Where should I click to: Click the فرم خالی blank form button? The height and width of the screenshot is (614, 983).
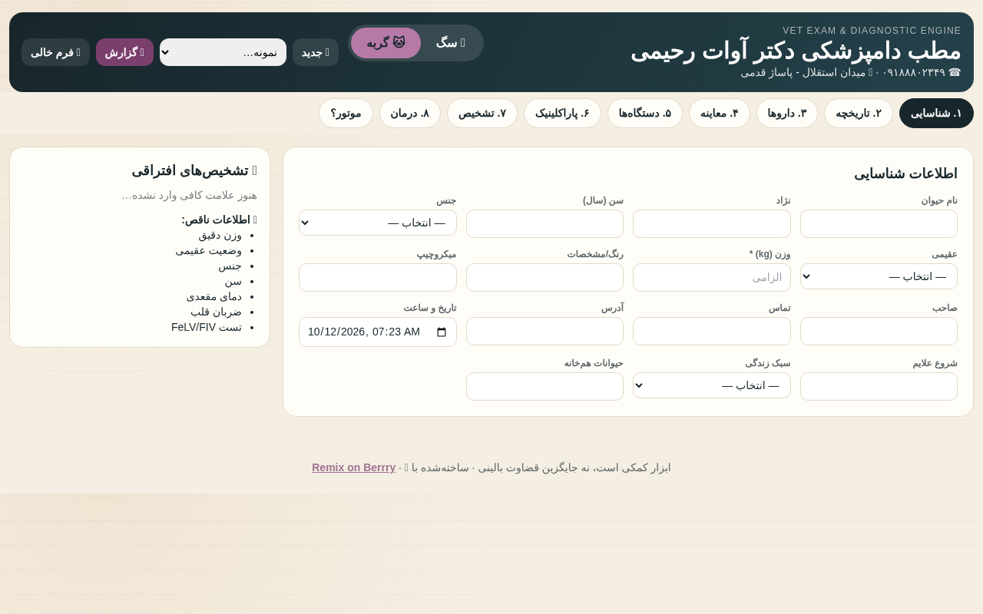click(55, 52)
